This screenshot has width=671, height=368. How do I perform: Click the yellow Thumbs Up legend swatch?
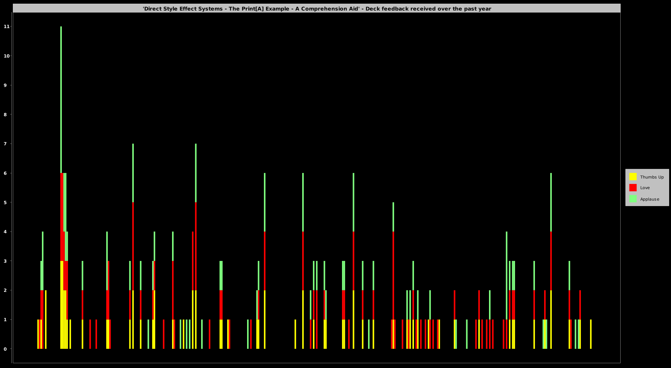[x=633, y=177]
